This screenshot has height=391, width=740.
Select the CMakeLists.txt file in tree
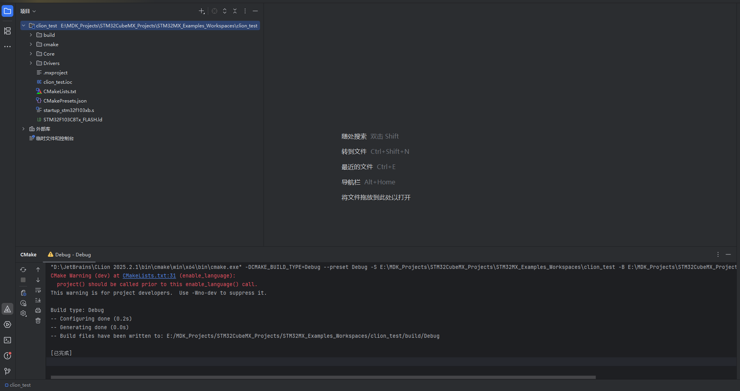tap(60, 92)
